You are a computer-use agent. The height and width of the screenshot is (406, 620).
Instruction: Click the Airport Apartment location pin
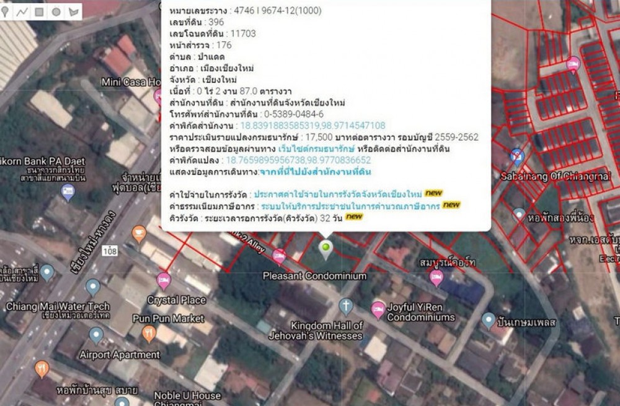pos(96,335)
